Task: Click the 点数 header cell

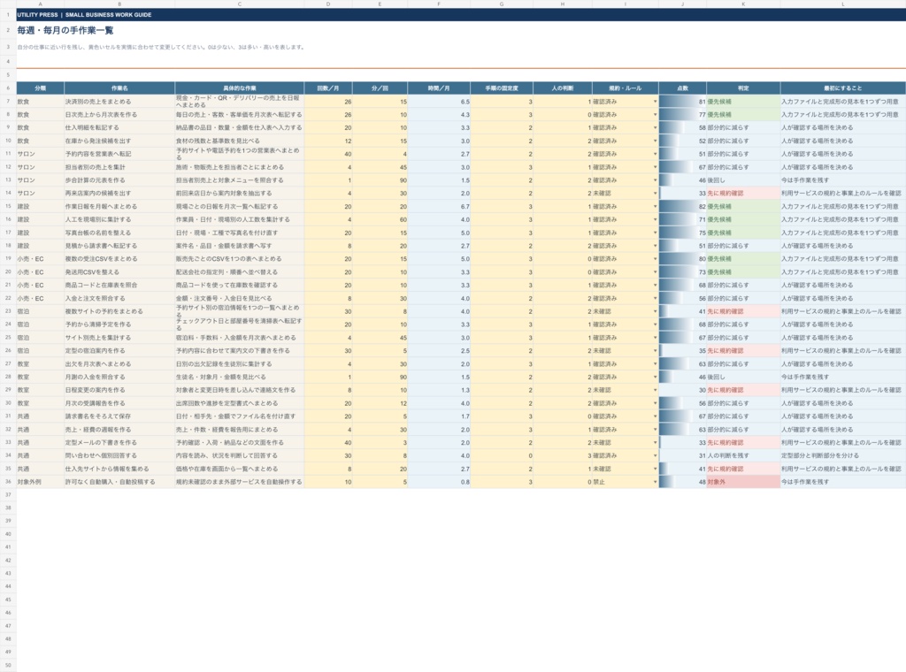Action: click(682, 88)
